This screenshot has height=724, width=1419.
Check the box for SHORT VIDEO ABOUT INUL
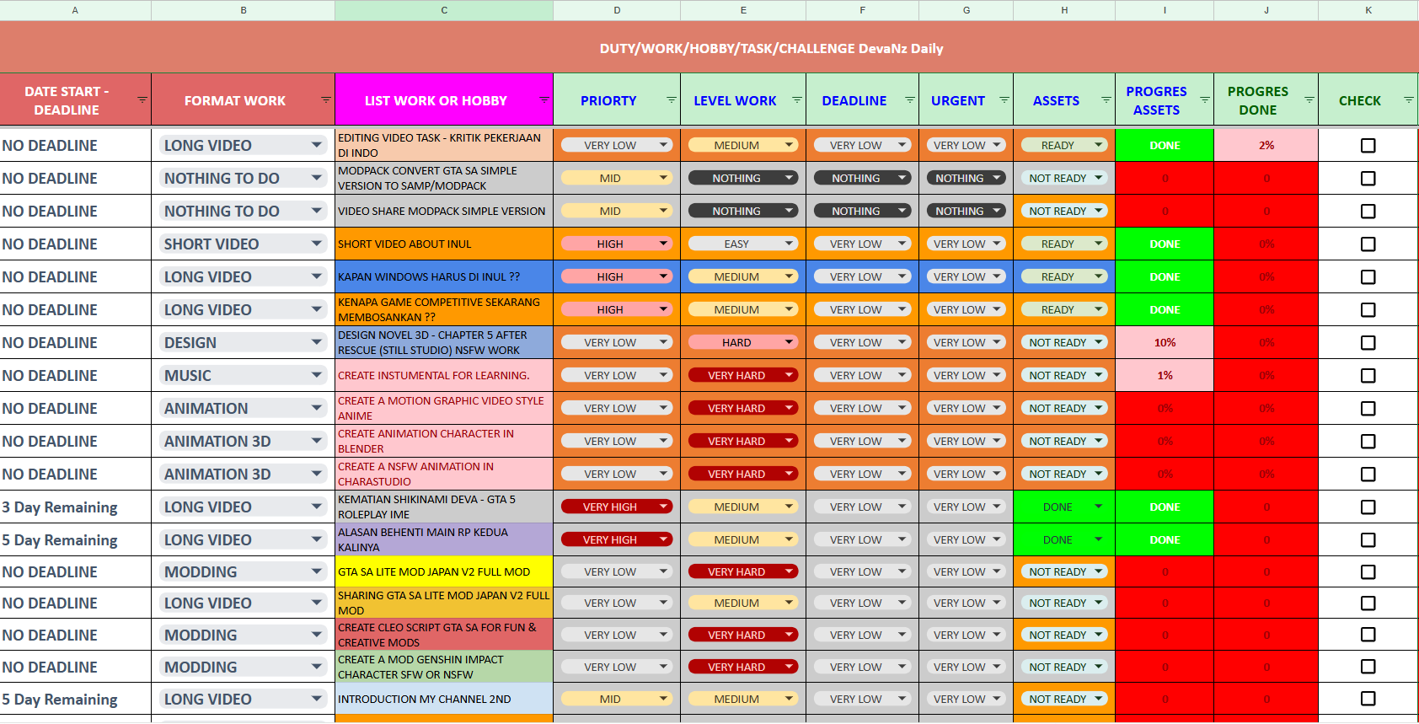coord(1368,244)
